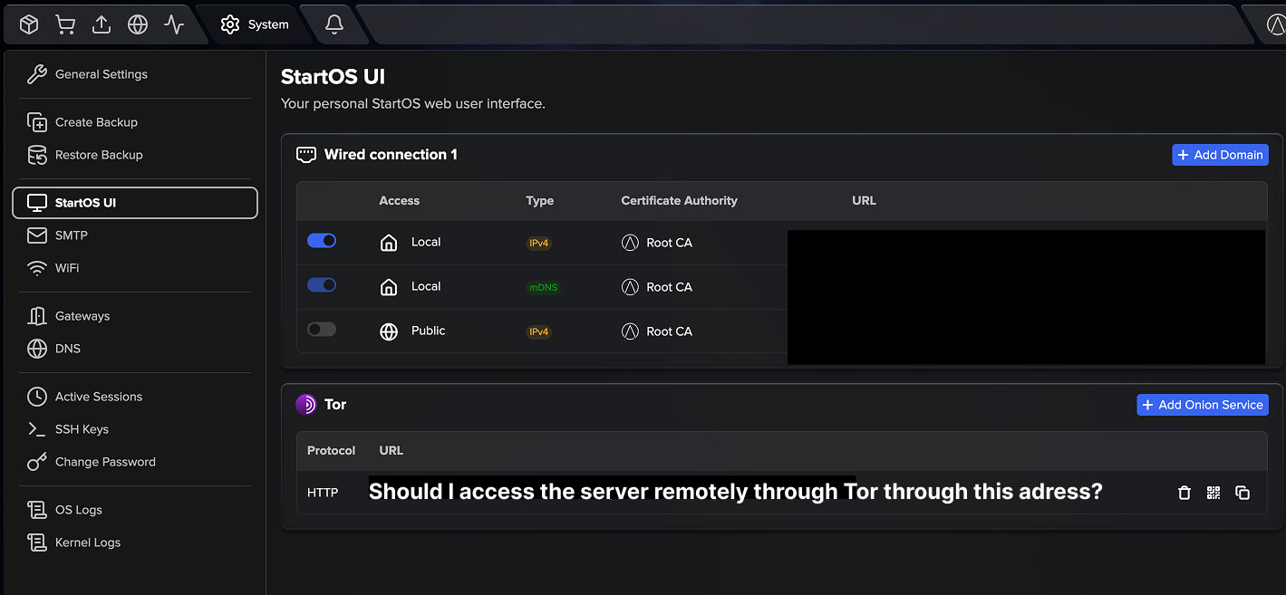The width and height of the screenshot is (1286, 595).
Task: Open OS Logs in sidebar
Action: [x=135, y=510]
